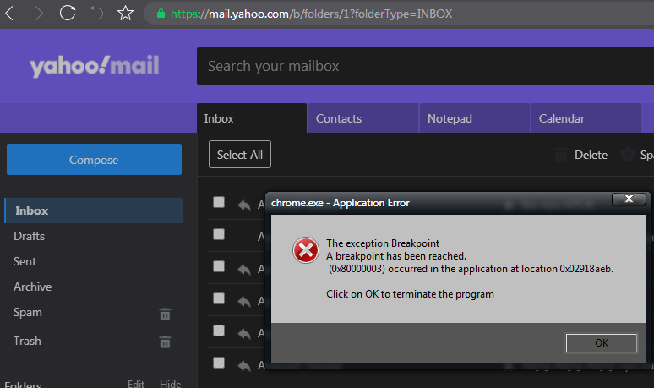
Task: Click the browser forward arrow
Action: point(39,14)
